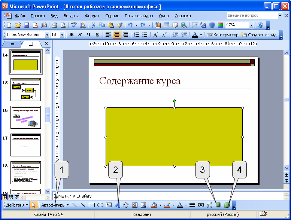This screenshot has width=291, height=220.
Task: Expand the Автофигуры menu
Action: (55, 205)
